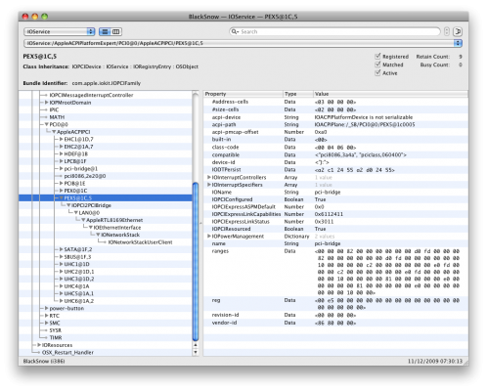Expand the SATA@1F,2 tree node

[61, 249]
